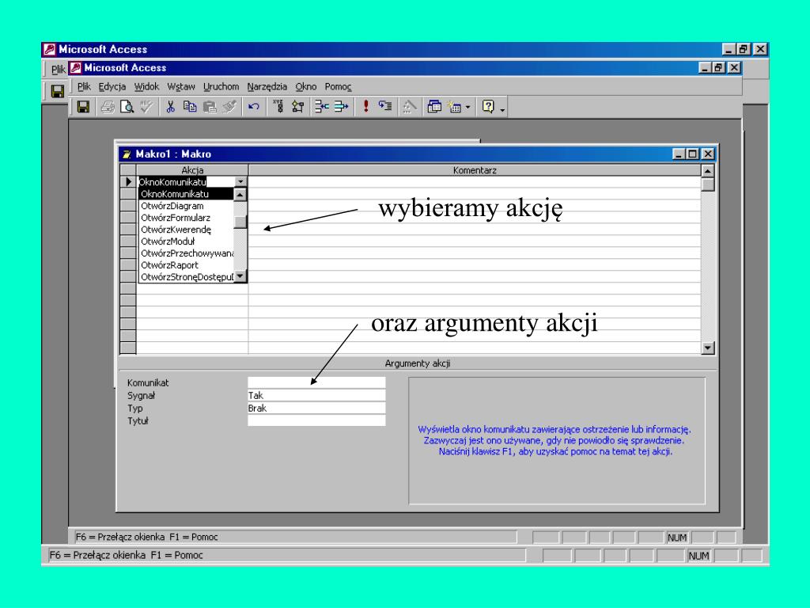Open the New Object dropdown arrow

tap(467, 107)
